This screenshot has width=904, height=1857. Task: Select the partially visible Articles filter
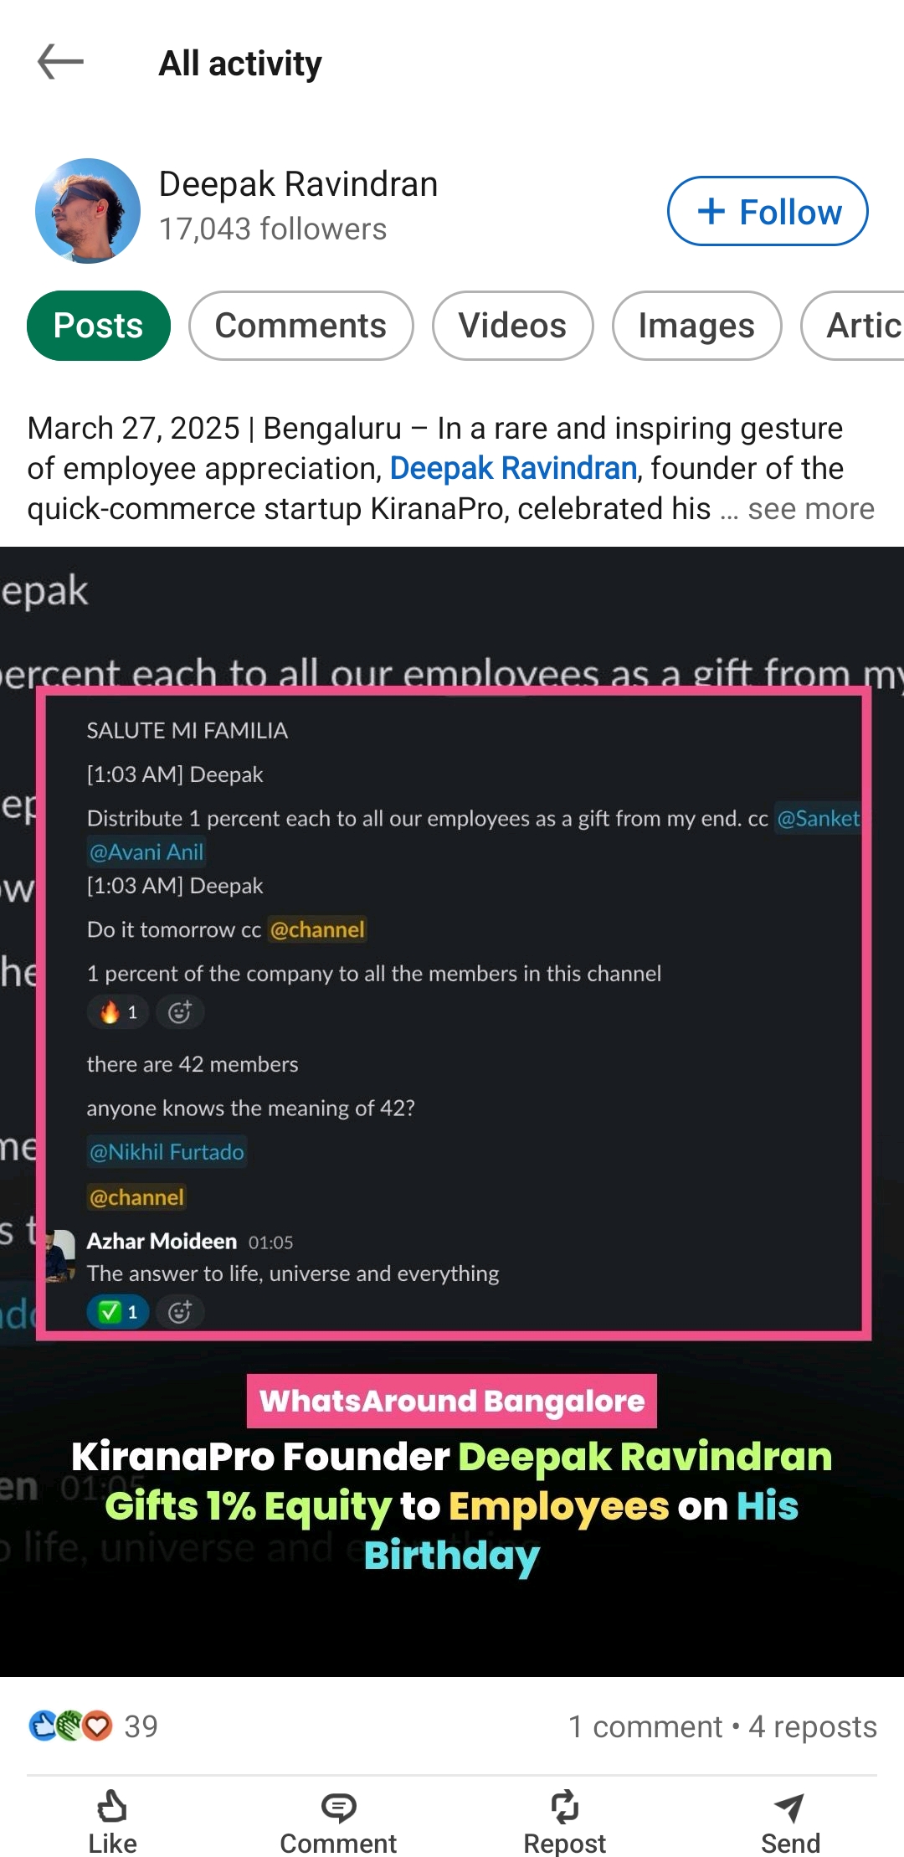(x=853, y=326)
